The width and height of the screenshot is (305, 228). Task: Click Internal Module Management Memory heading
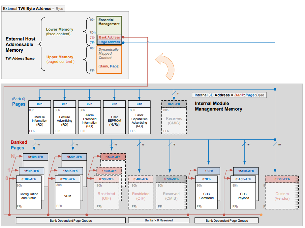pos(218,106)
